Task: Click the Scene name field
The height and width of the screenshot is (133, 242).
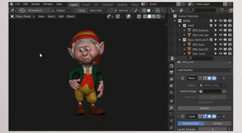Action: pos(162,4)
